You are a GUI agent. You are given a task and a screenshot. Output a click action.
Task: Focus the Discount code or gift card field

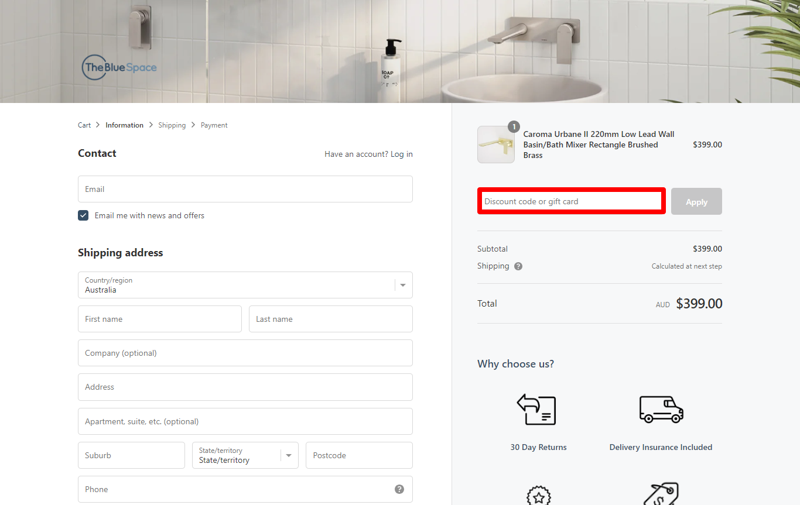point(571,201)
